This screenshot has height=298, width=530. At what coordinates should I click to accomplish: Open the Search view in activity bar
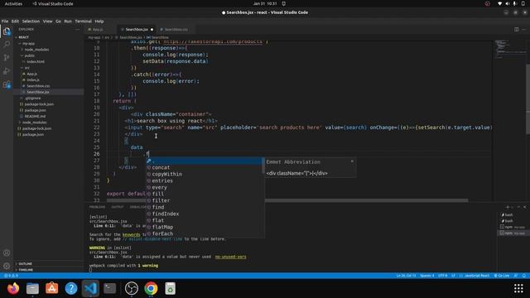7,44
